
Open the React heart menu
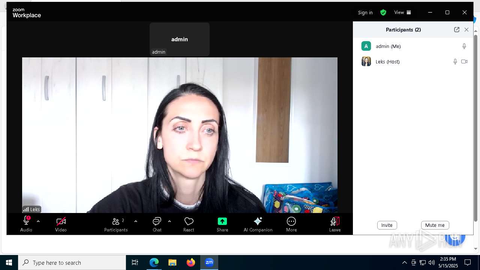tap(189, 224)
